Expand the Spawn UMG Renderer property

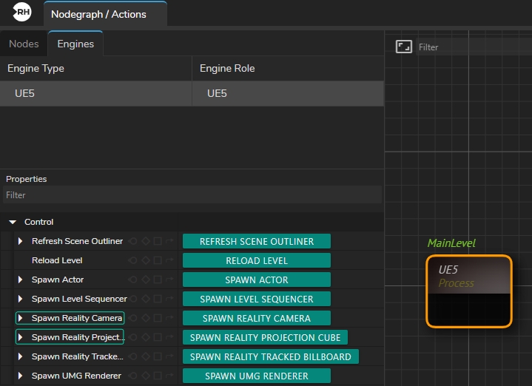21,376
